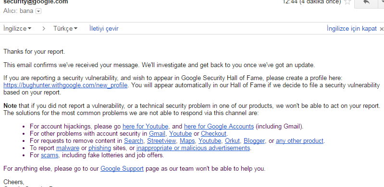Open the here for Google Accounts link
The image size is (384, 187).
[x=219, y=127]
